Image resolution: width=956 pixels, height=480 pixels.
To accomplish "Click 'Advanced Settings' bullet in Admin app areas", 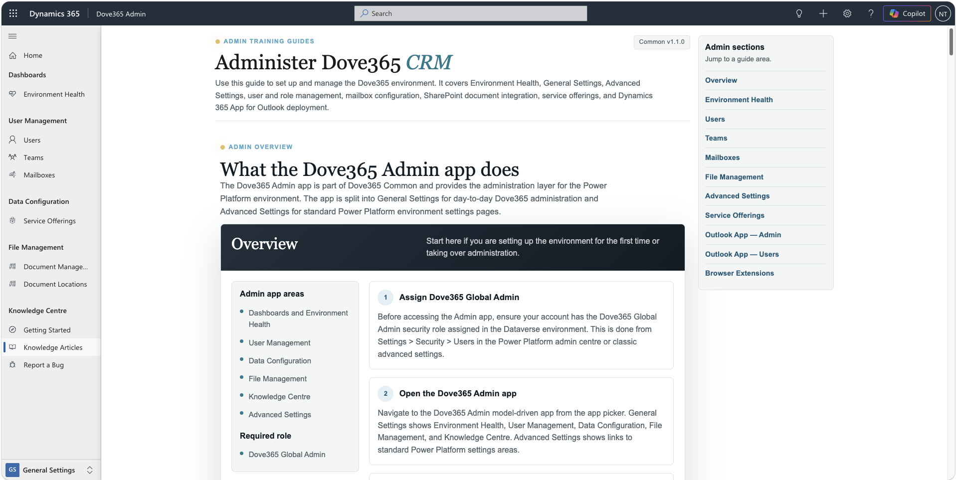I will click(280, 415).
